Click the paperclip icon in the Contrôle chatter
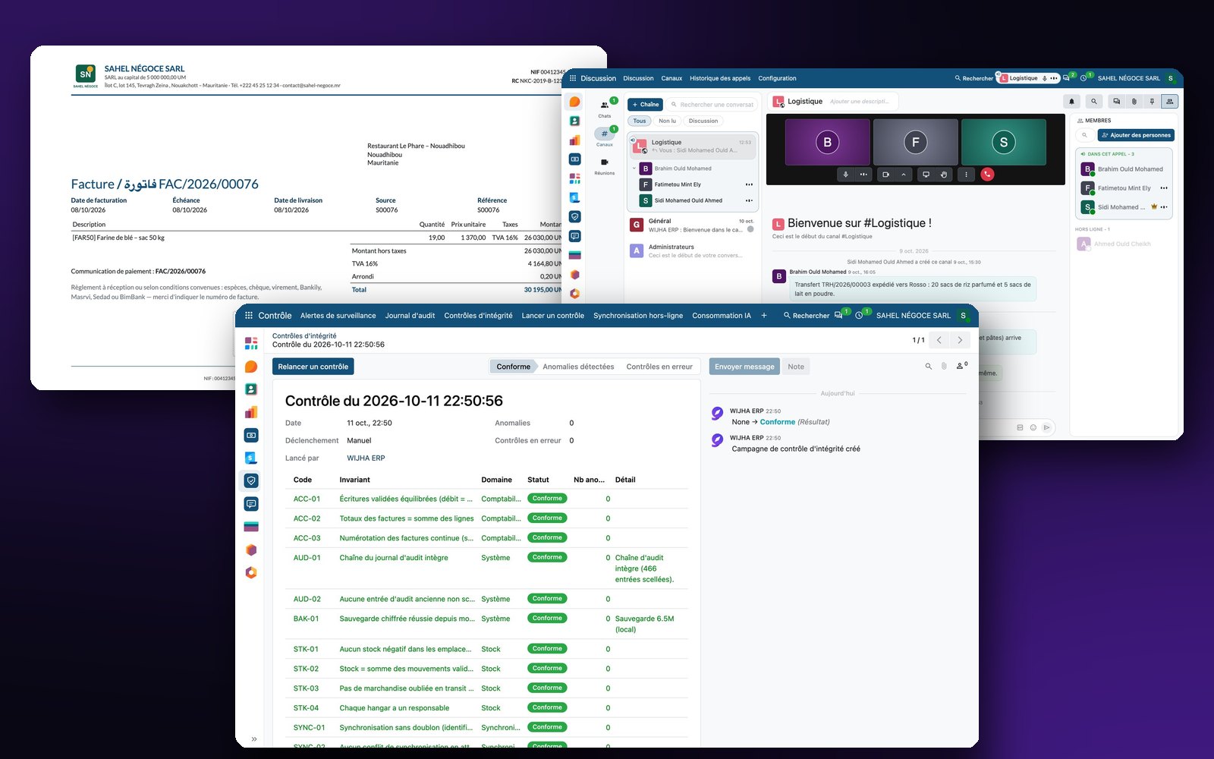 pos(944,366)
